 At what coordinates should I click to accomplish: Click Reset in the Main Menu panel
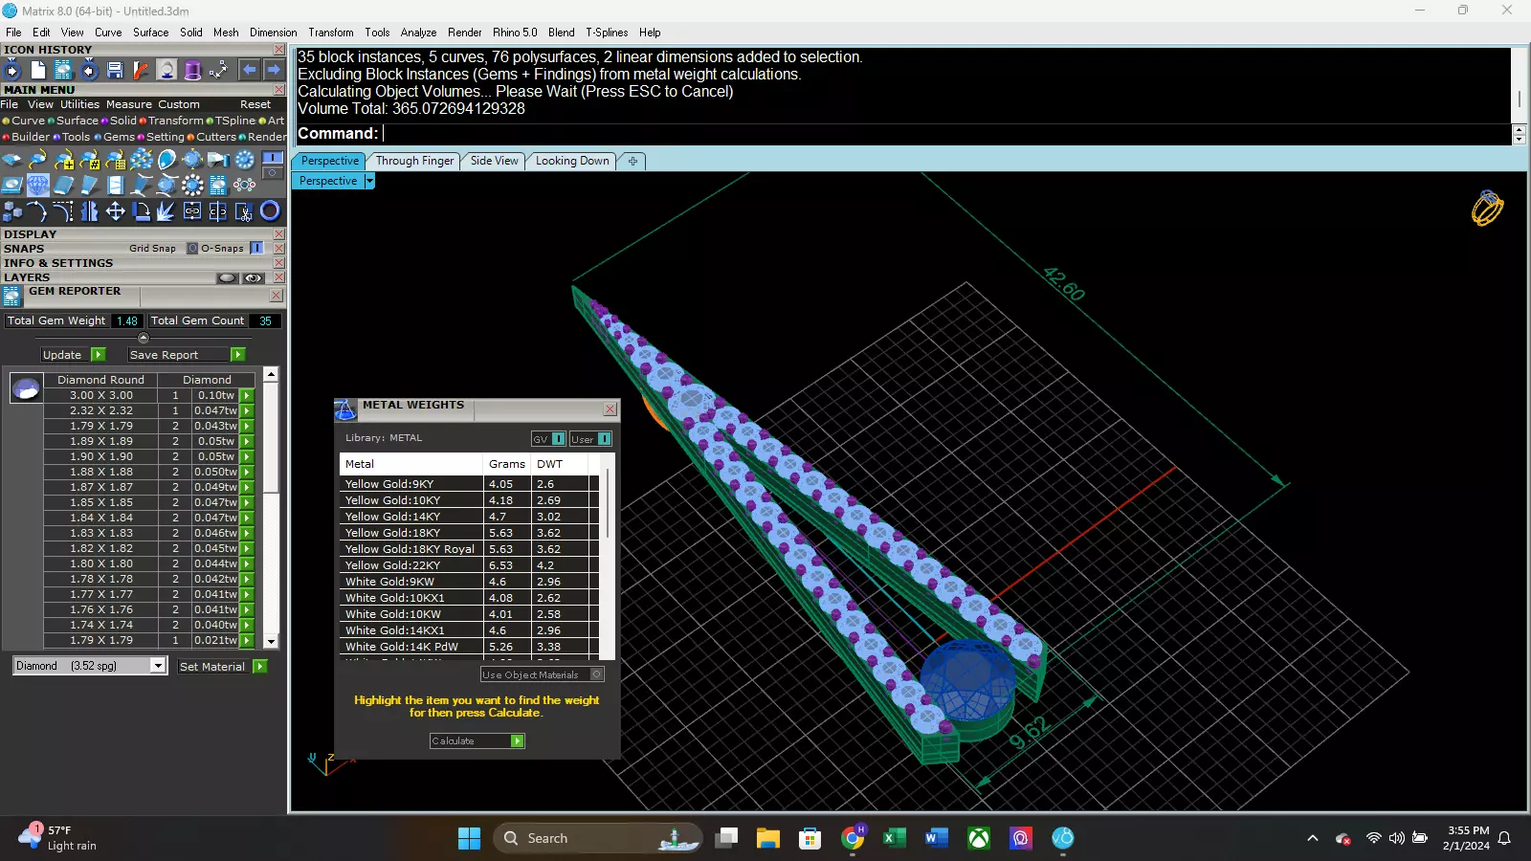coord(255,104)
